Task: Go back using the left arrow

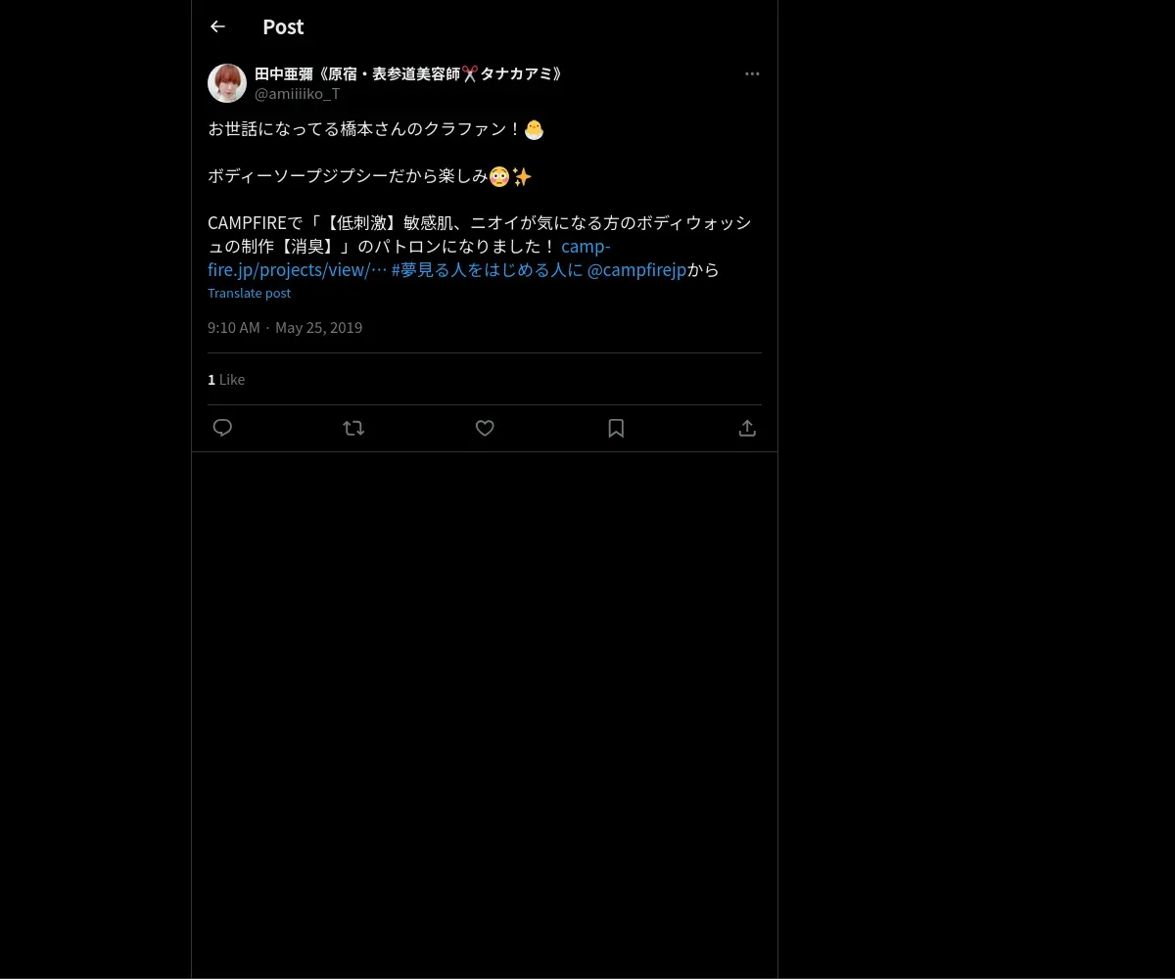Action: (218, 27)
